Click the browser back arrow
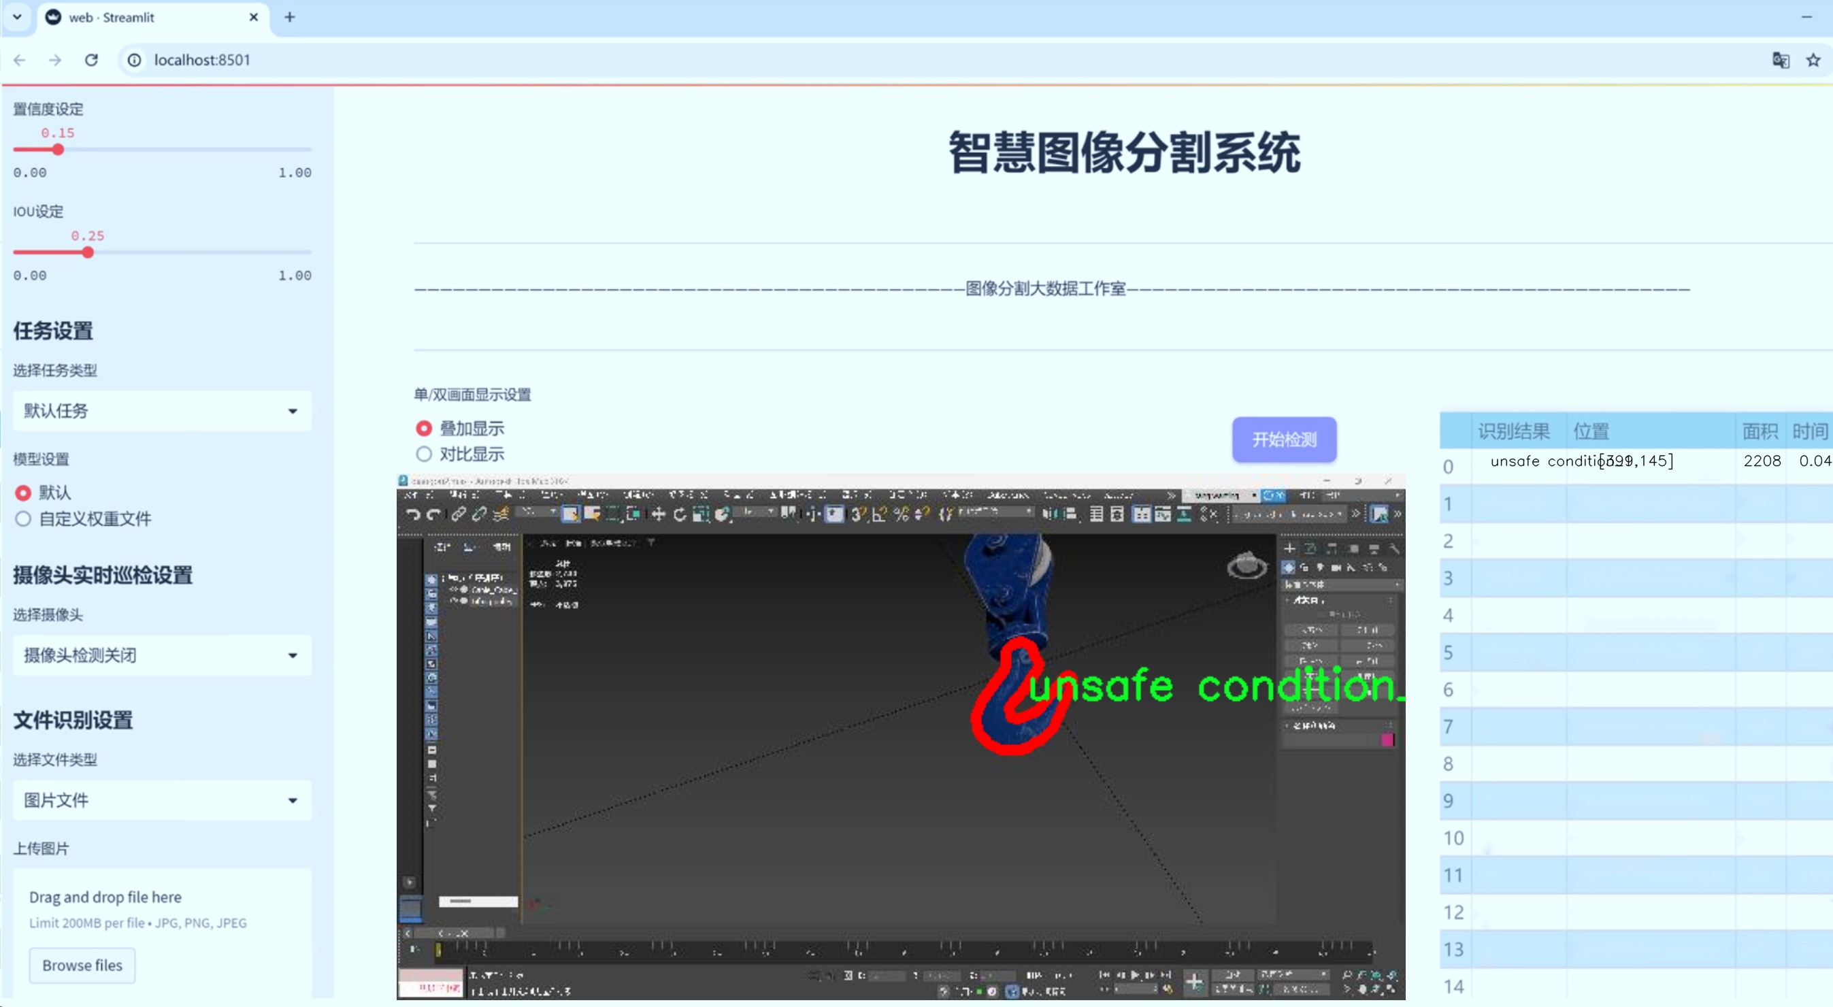Image resolution: width=1833 pixels, height=1007 pixels. pyautogui.click(x=20, y=60)
